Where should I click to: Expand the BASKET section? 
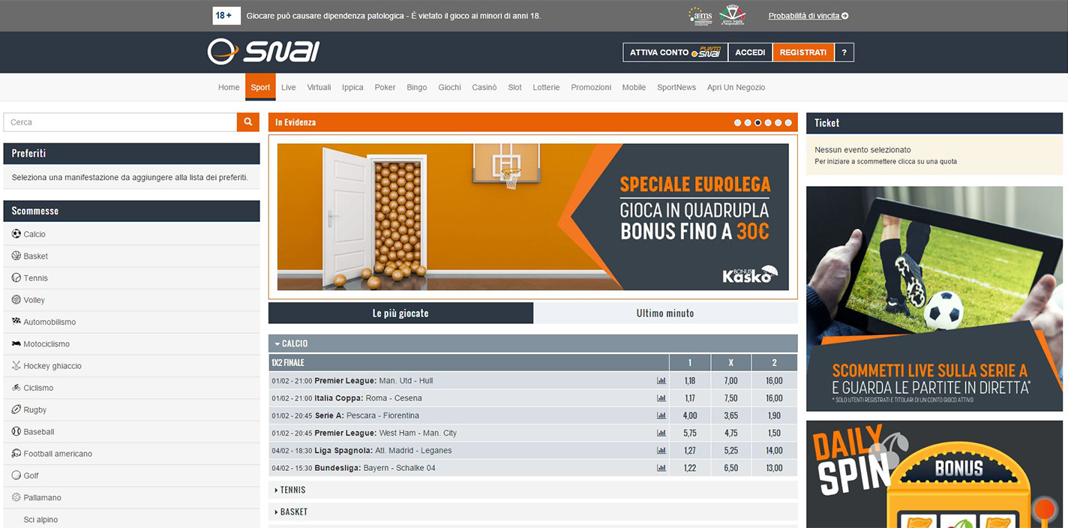[x=533, y=511]
